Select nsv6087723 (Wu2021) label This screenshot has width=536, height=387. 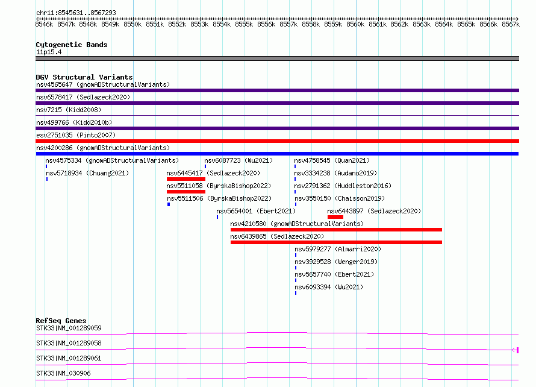[x=238, y=160]
